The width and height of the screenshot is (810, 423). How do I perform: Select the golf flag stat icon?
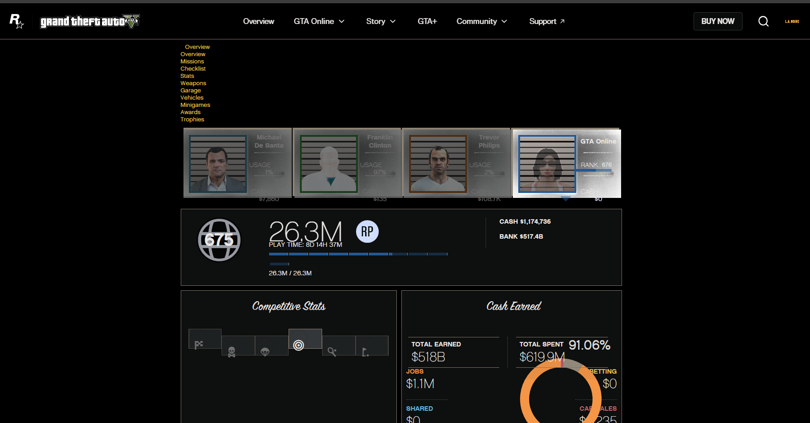(366, 351)
